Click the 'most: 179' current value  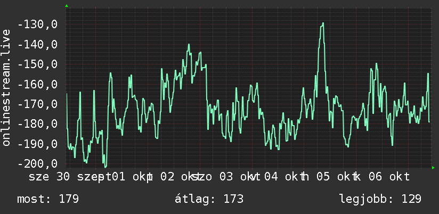click(48, 199)
